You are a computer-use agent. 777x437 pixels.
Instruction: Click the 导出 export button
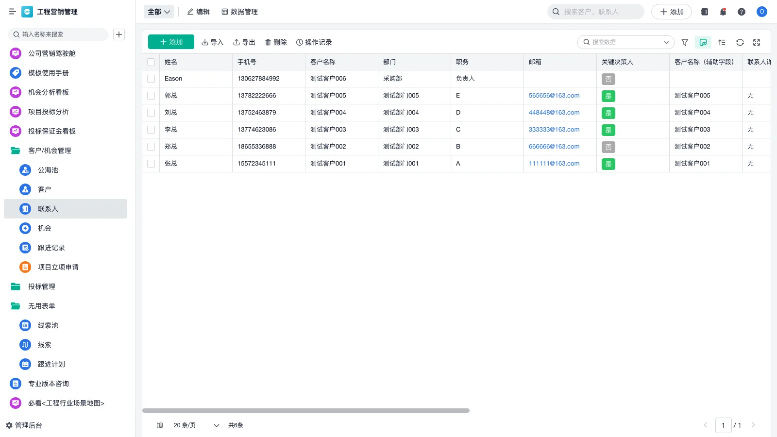click(x=244, y=42)
